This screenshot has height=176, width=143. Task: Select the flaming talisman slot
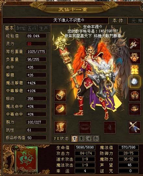pyautogui.click(x=60, y=127)
